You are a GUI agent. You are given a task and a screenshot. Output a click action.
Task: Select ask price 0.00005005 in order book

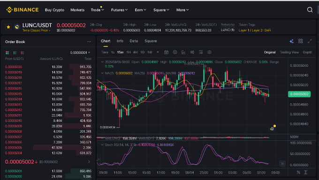tap(14, 148)
